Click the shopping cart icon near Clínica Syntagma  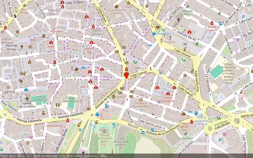[159, 102]
